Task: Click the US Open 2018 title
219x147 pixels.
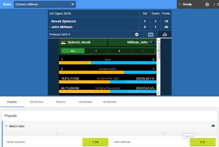Action: point(60,13)
